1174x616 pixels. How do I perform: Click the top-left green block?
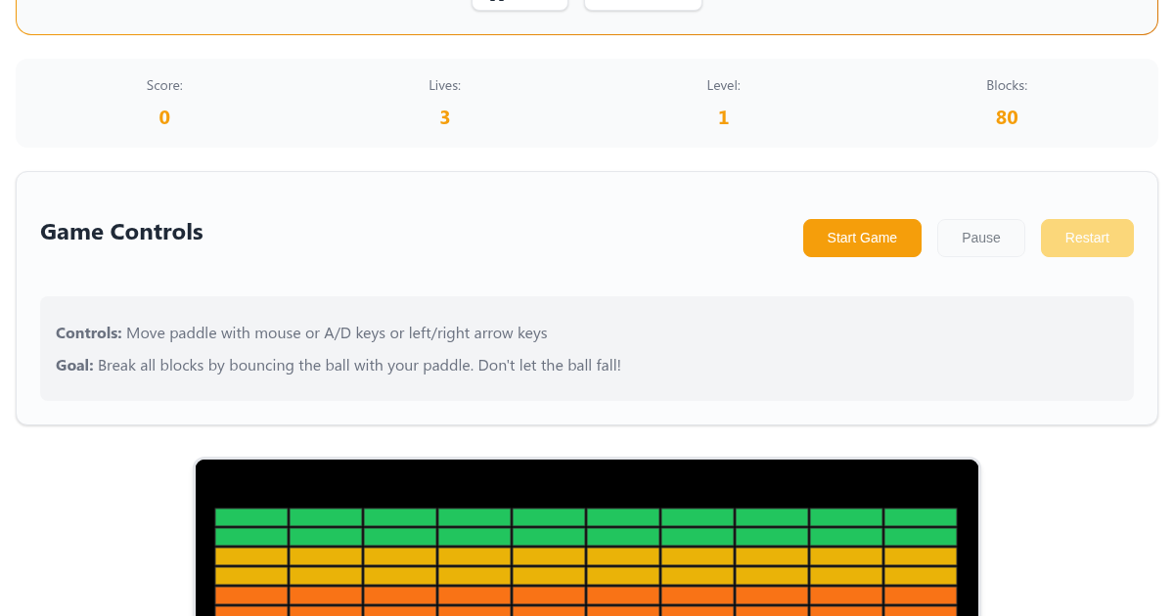pos(251,517)
